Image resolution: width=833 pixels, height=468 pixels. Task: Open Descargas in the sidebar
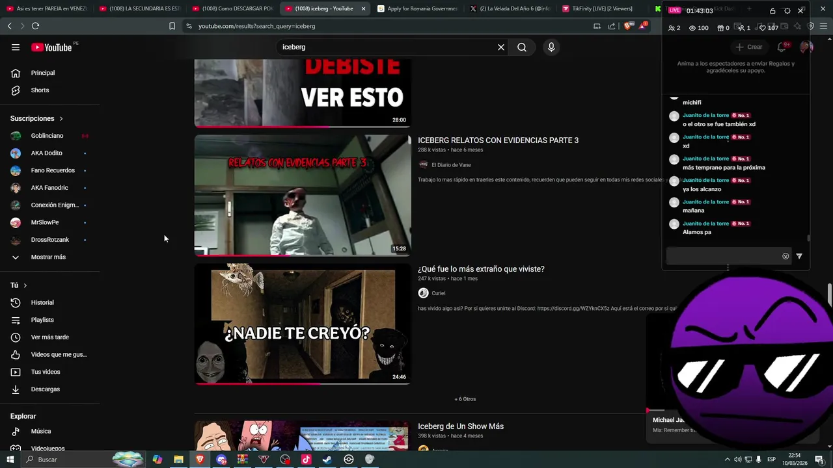tap(46, 389)
